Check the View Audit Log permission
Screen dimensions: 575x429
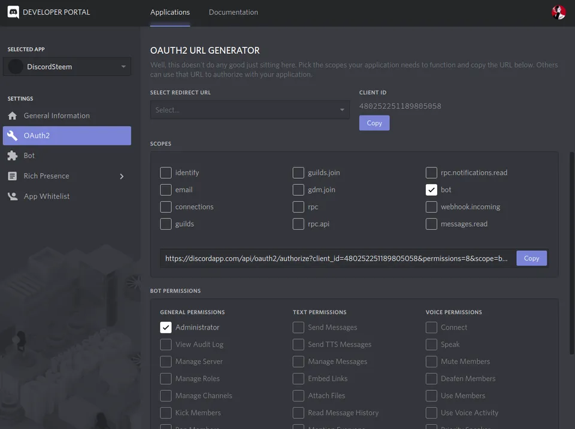click(166, 345)
